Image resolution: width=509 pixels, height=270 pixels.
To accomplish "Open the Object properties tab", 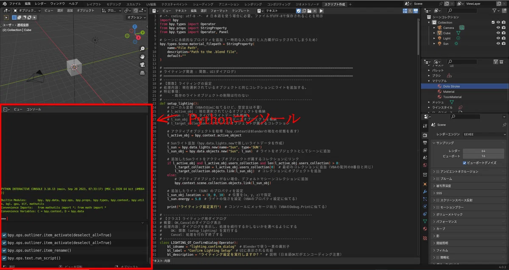I will [x=425, y=184].
